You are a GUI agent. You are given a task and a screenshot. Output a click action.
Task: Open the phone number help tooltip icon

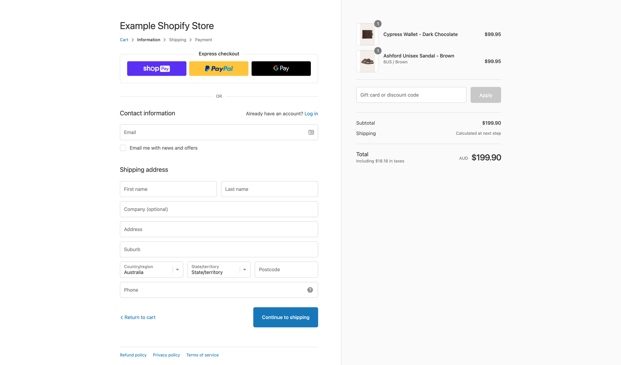pyautogui.click(x=310, y=290)
